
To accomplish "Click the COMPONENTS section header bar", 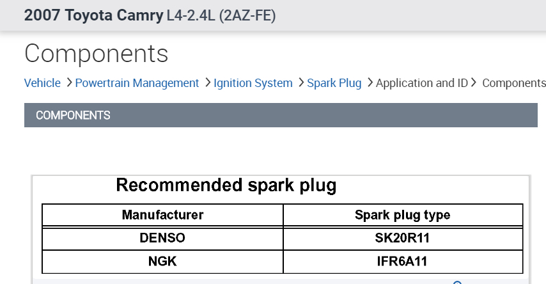I will (x=281, y=116).
